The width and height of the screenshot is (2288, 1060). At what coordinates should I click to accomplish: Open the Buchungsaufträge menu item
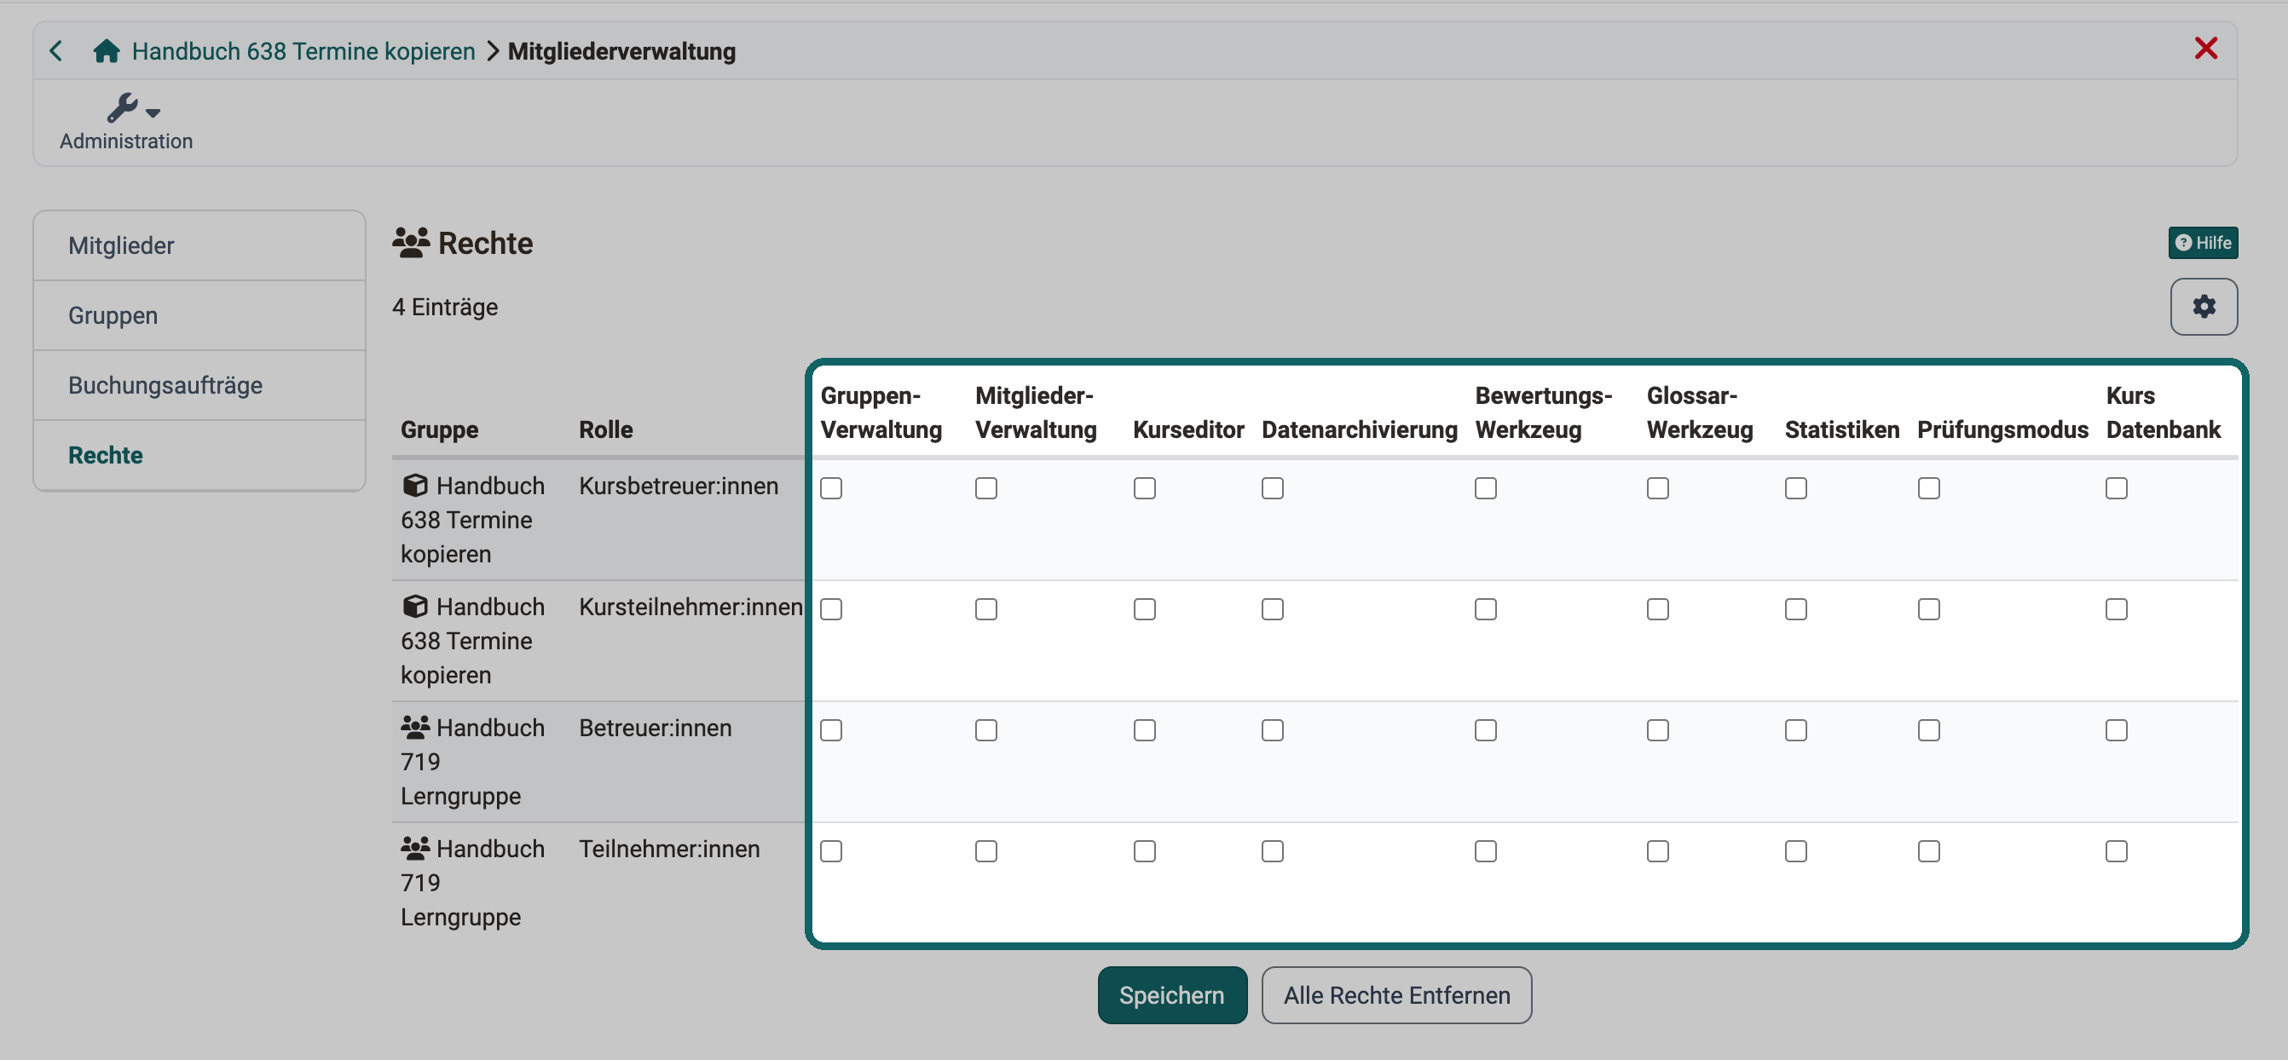click(x=199, y=385)
